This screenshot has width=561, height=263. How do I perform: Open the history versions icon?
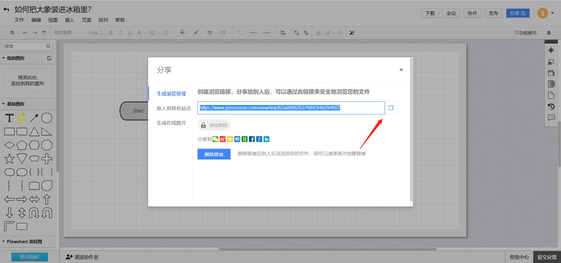click(551, 107)
